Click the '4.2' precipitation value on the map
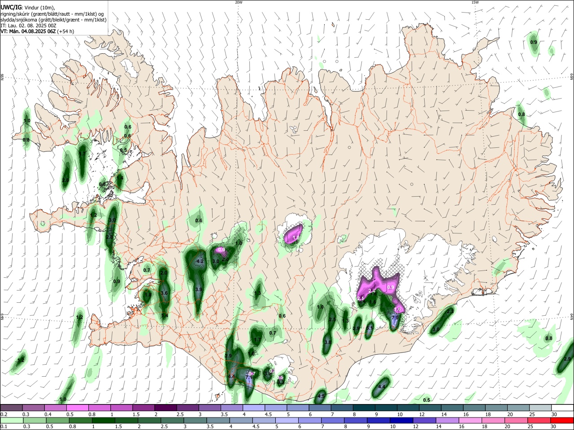The height and width of the screenshot is (430, 574). tap(200, 261)
